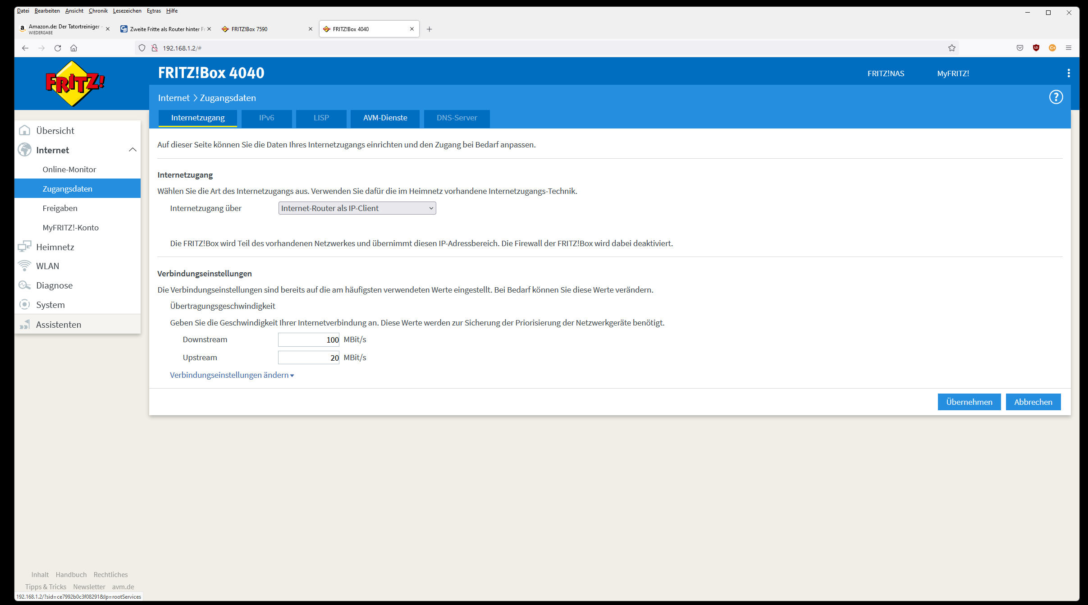The height and width of the screenshot is (605, 1088).
Task: Select MyFRITZ!-Konto in the sidebar
Action: [78, 228]
